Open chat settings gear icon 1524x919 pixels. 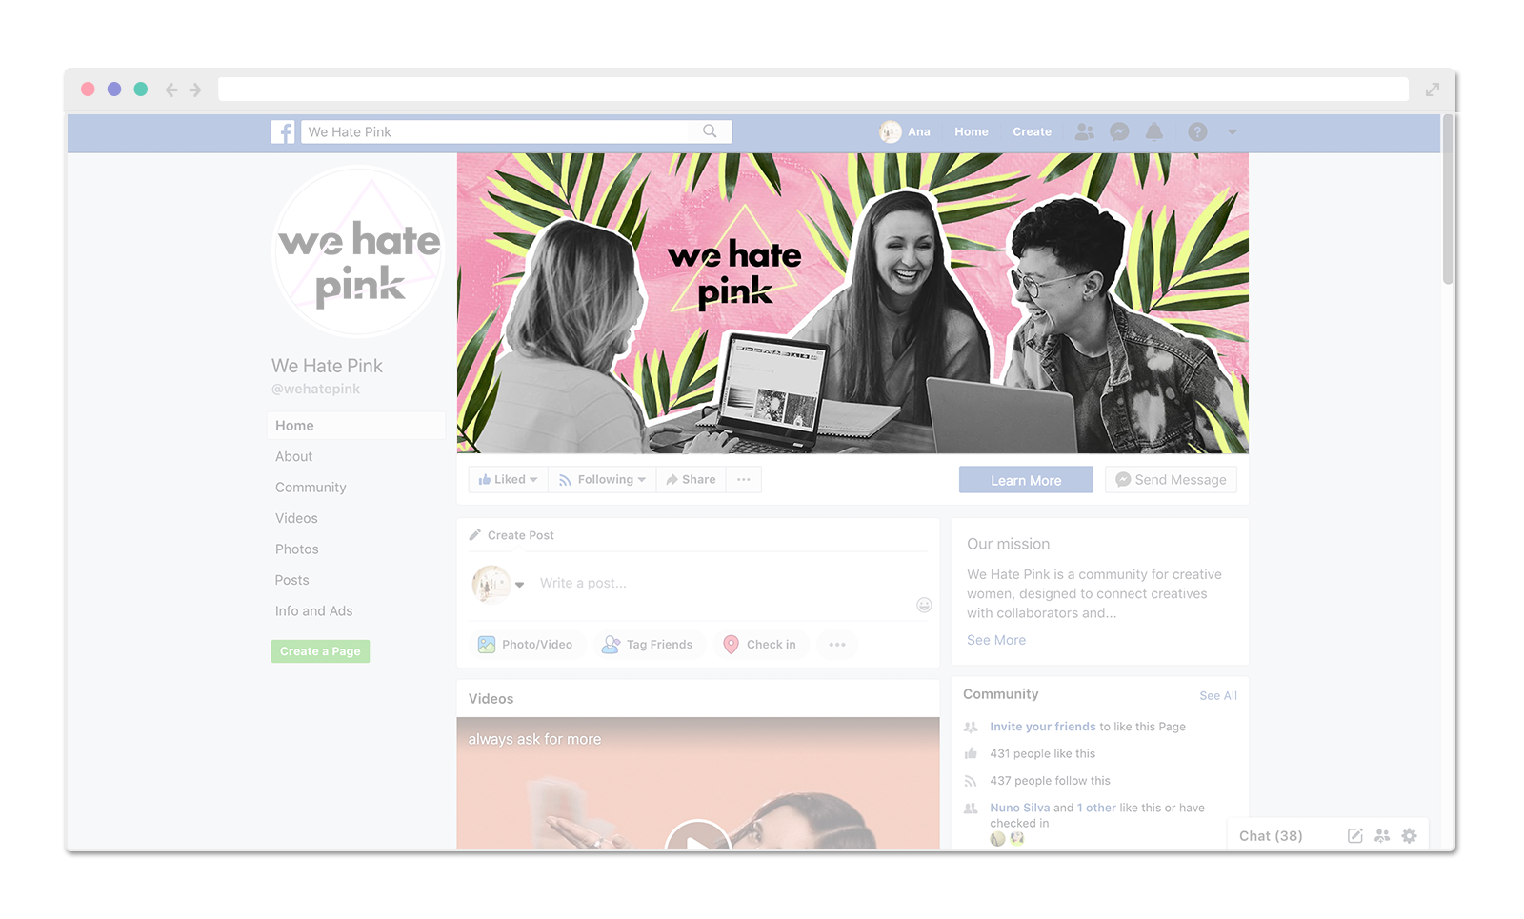(1410, 835)
